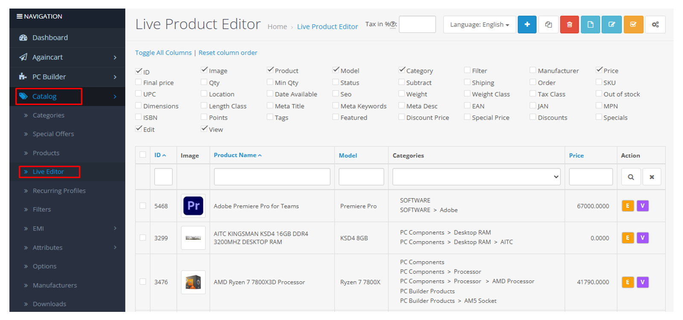
Task: Click the red trash delete button
Action: point(569,25)
